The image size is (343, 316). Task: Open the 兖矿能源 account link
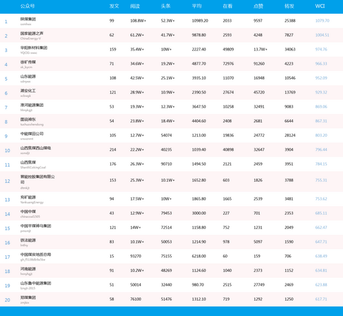(28, 197)
